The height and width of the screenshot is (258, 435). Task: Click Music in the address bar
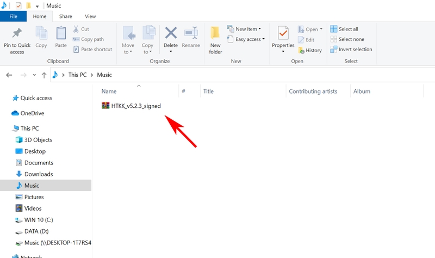tap(104, 75)
